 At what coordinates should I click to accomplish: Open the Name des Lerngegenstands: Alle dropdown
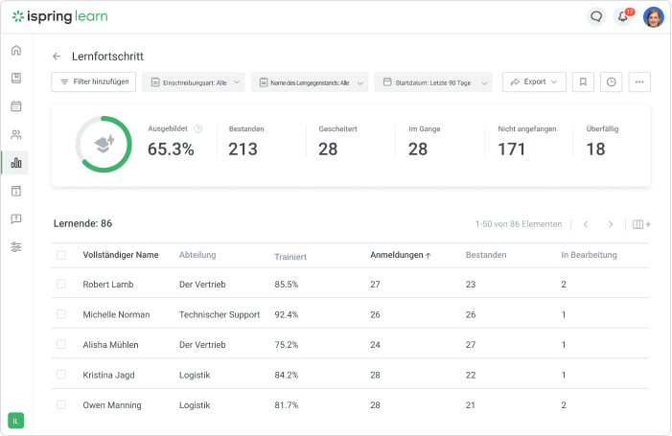310,82
